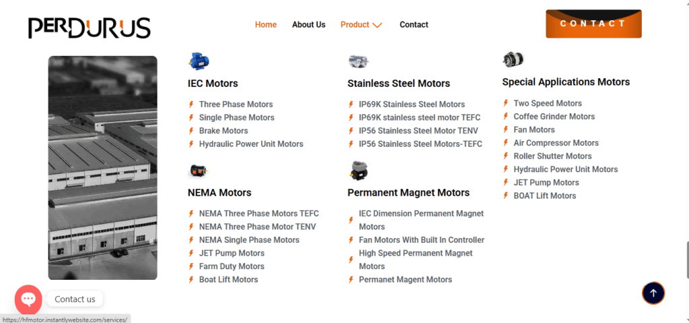
Task: Click the Special Applications Motors icon
Action: tap(513, 60)
